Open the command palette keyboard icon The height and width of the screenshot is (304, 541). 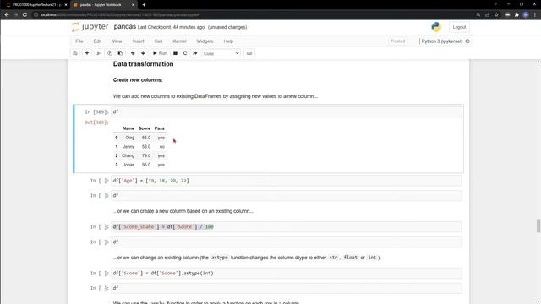click(249, 53)
